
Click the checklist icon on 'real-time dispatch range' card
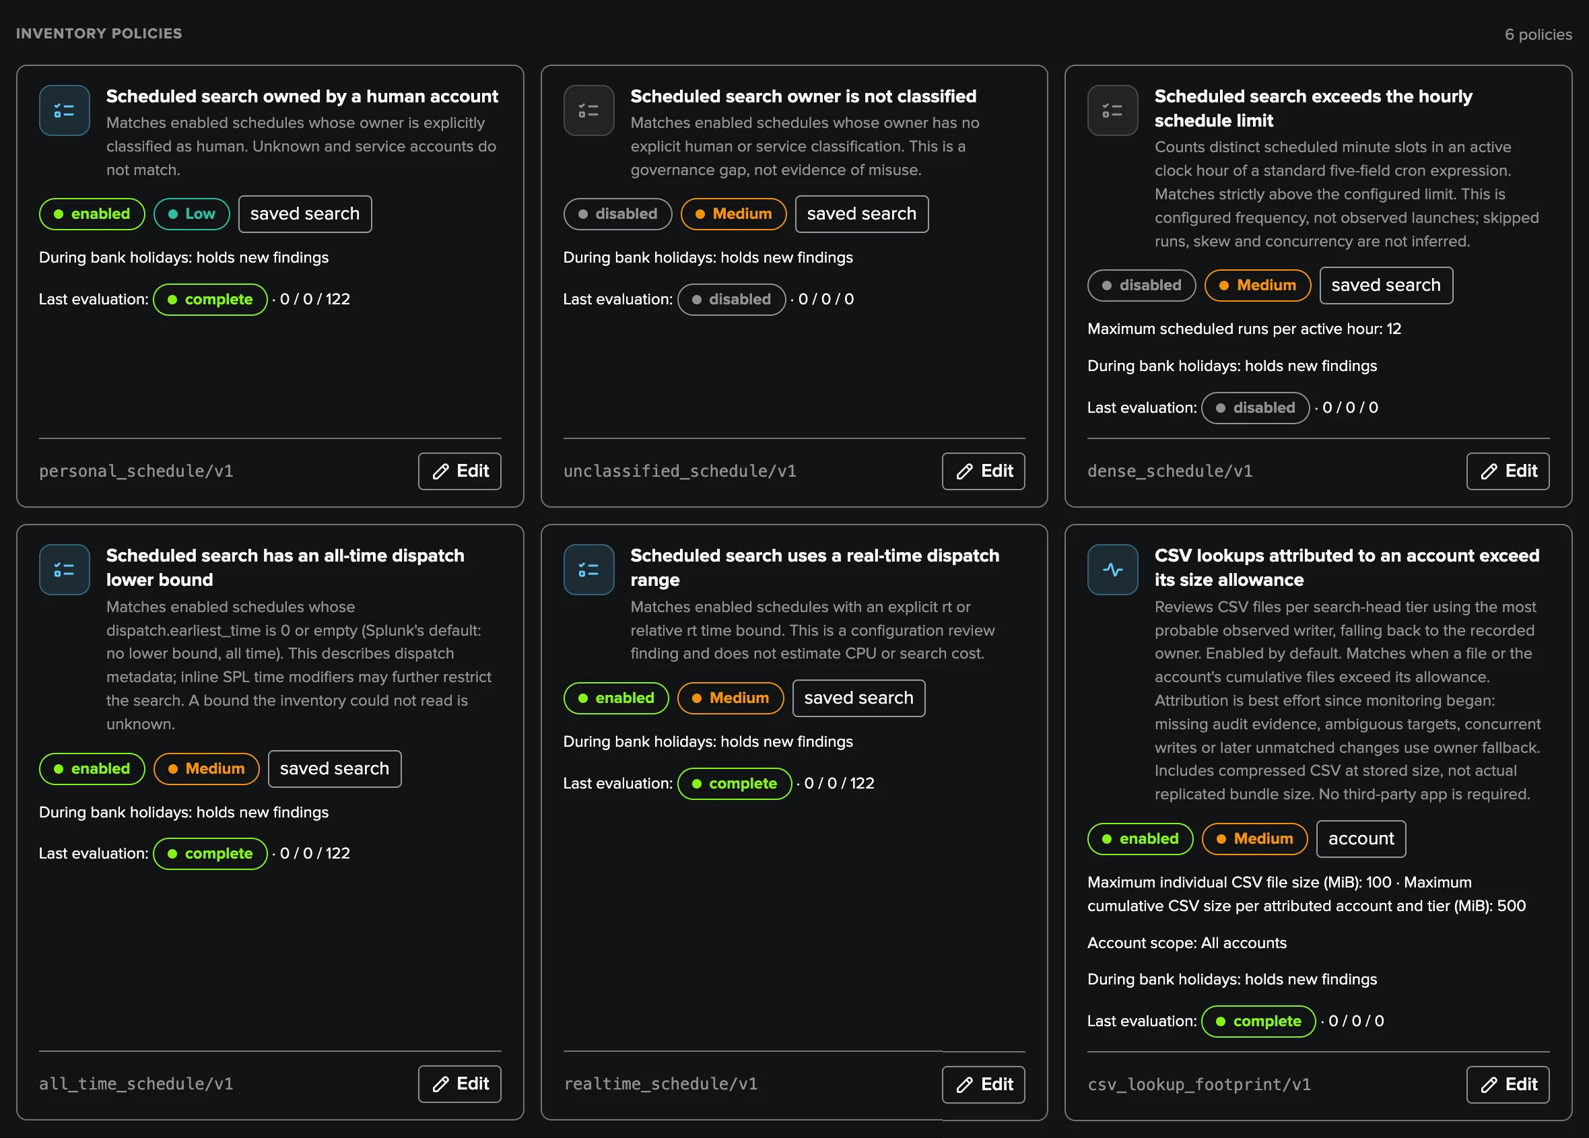(x=588, y=570)
